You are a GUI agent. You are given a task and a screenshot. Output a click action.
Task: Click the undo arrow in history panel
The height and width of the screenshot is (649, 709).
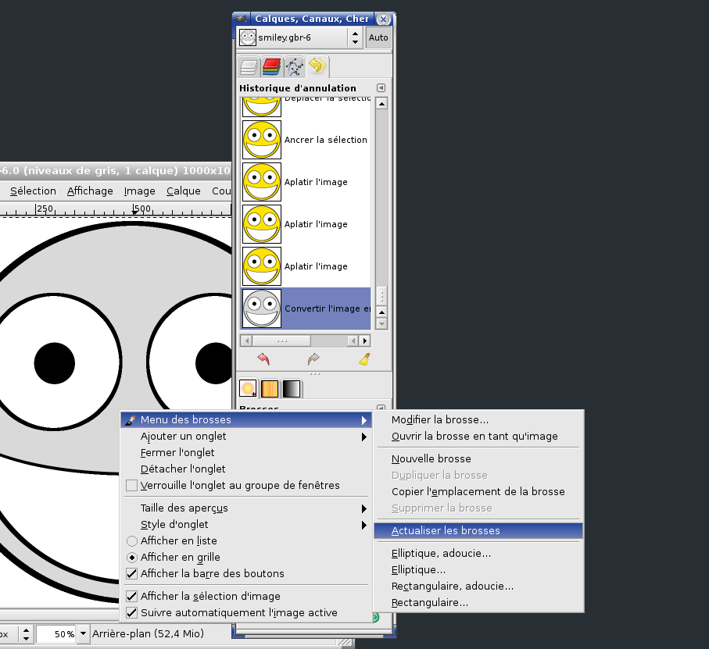click(x=263, y=359)
